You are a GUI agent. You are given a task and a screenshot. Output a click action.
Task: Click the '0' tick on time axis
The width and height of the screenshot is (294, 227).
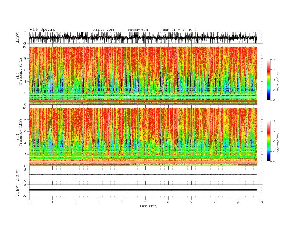tap(29, 202)
